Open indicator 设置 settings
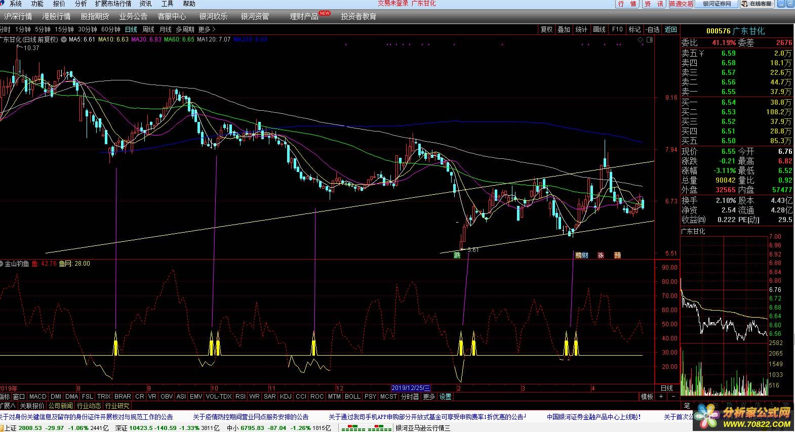 coord(446,397)
